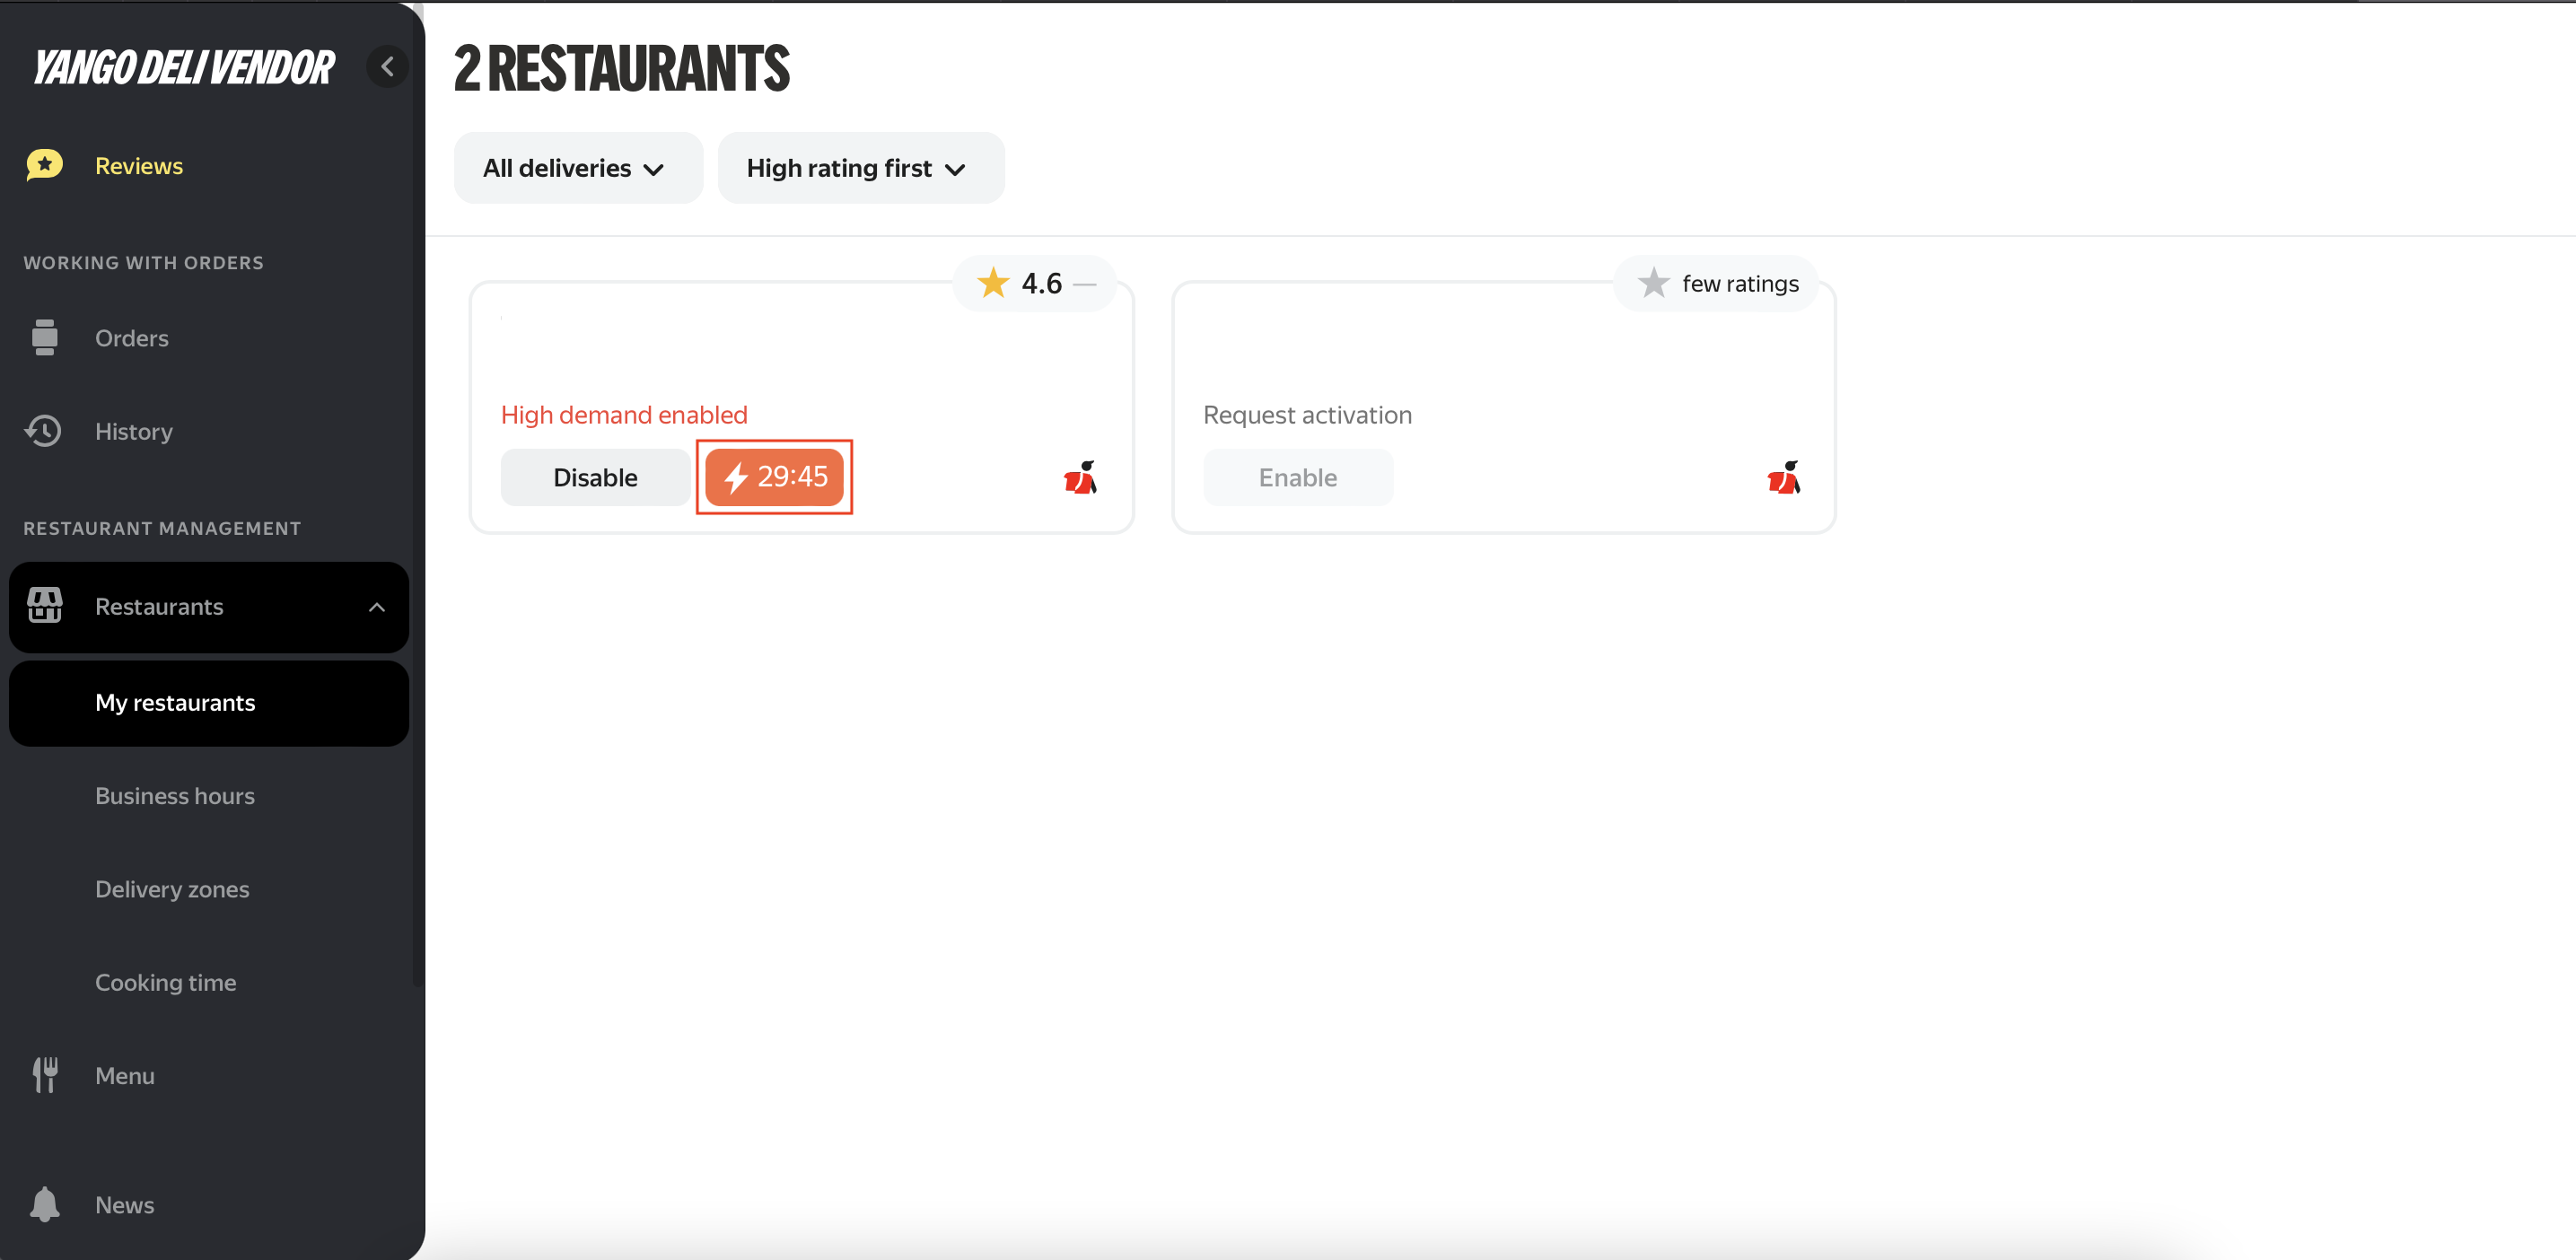2576x1260 pixels.
Task: Click the Menu fork and knife icon
Action: pyautogui.click(x=44, y=1076)
